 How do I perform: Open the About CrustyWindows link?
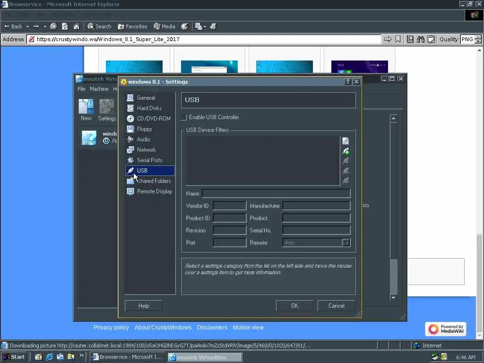tap(163, 328)
